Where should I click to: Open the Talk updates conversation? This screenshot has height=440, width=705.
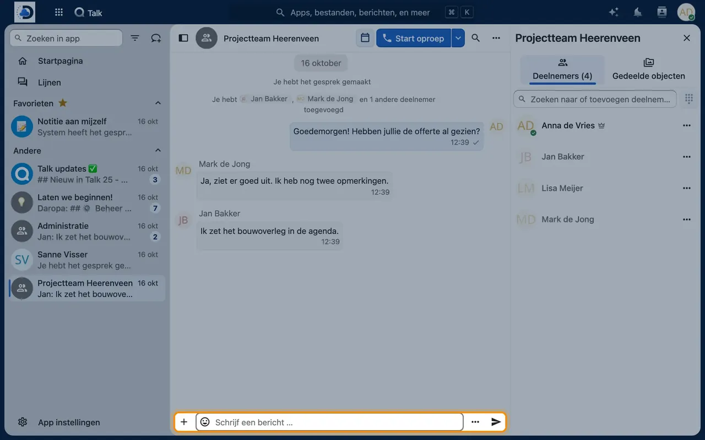coord(87,174)
